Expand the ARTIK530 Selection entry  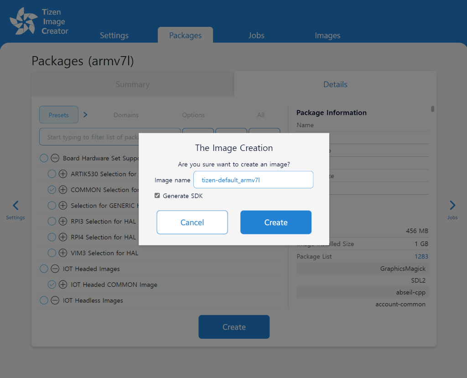pyautogui.click(x=63, y=174)
